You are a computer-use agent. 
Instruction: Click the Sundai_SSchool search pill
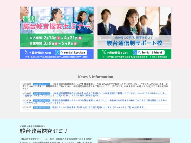[149, 52]
